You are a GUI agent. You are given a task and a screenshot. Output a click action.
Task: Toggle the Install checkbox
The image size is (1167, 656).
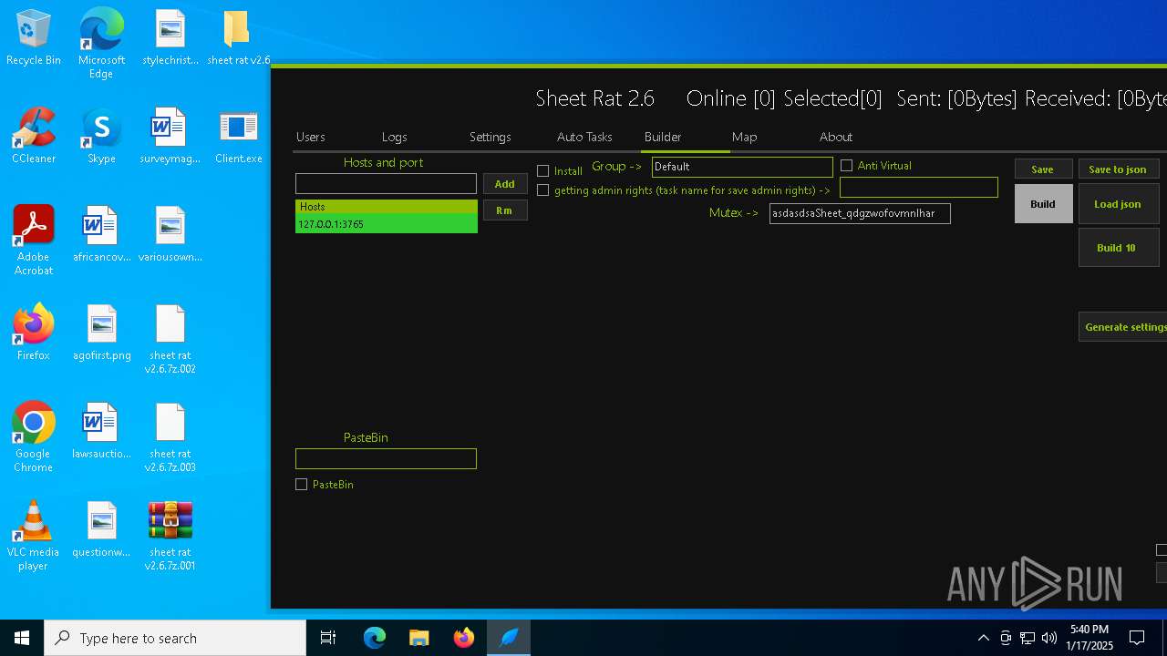point(543,171)
